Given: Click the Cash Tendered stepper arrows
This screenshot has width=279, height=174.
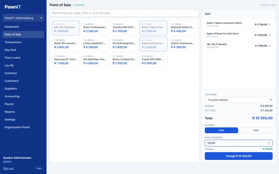Looking at the screenshot, I should [268, 143].
